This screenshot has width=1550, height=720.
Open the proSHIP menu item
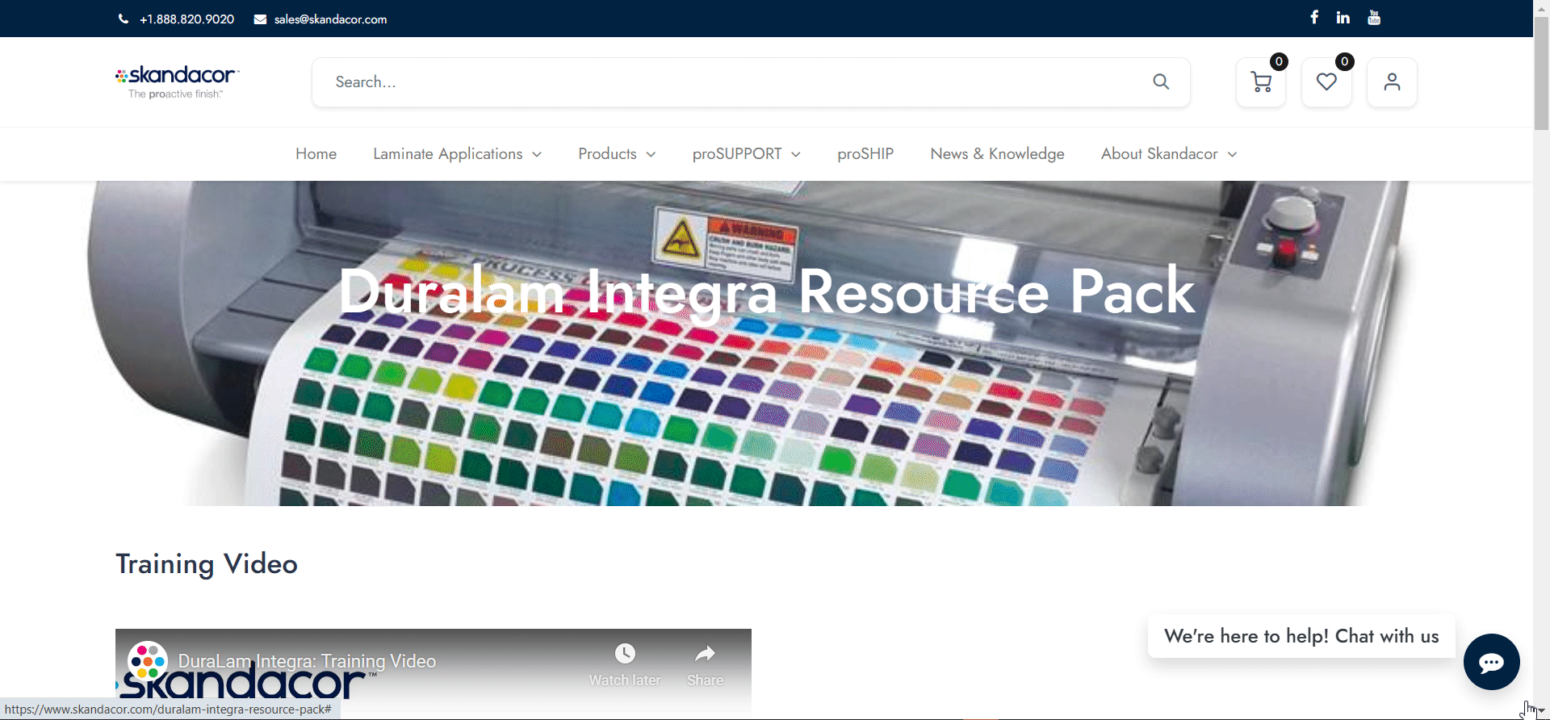[865, 153]
